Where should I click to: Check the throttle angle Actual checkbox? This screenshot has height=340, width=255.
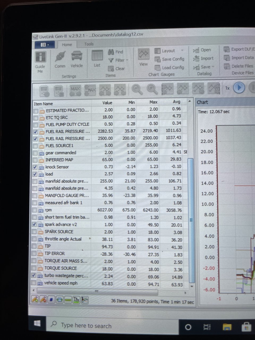pyautogui.click(x=34, y=239)
